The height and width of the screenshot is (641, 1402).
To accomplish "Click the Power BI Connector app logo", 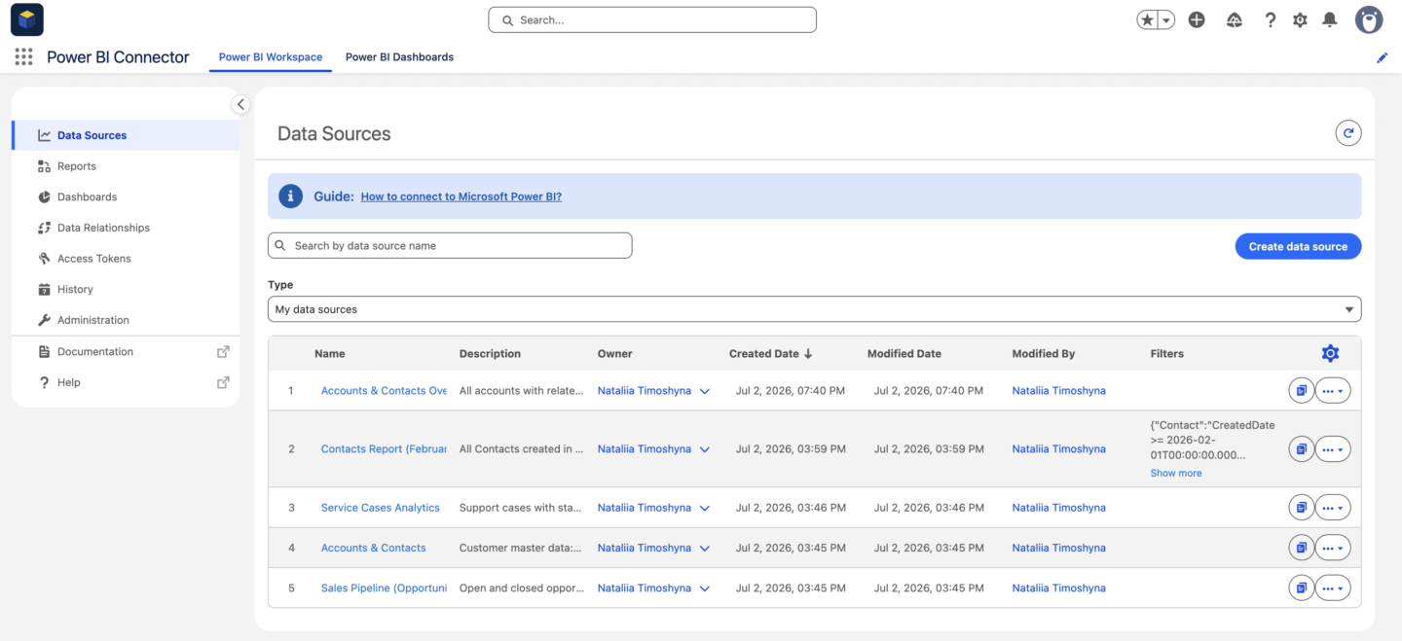I will pyautogui.click(x=27, y=19).
